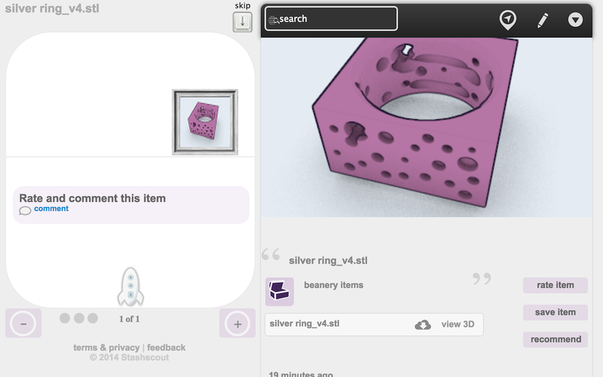Open the terms & privacy link
The height and width of the screenshot is (377, 603).
(106, 348)
